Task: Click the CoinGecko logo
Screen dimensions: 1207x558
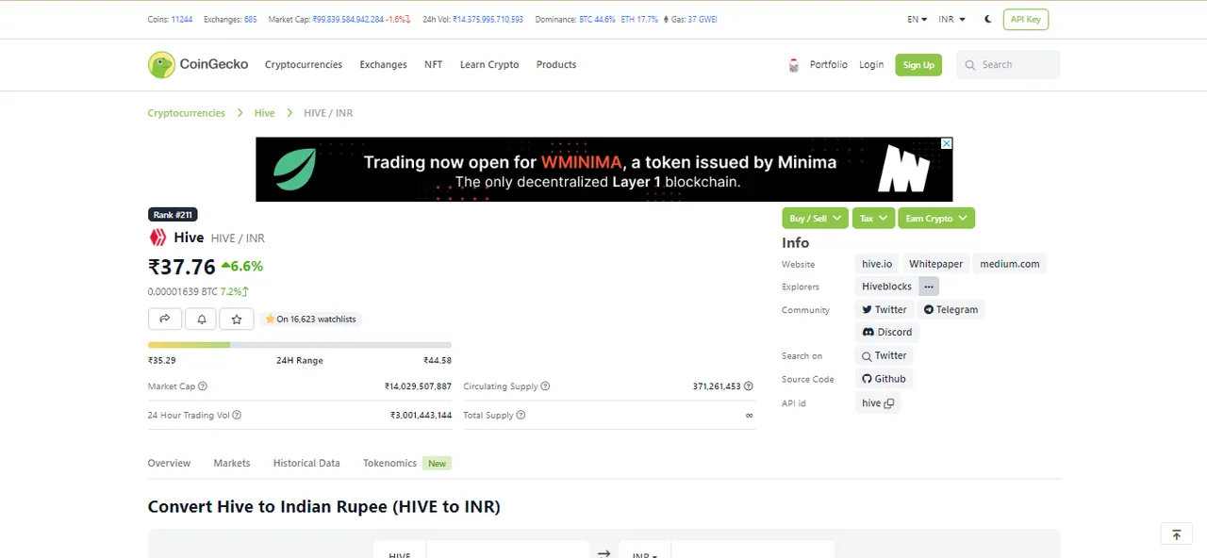Action: 198,64
